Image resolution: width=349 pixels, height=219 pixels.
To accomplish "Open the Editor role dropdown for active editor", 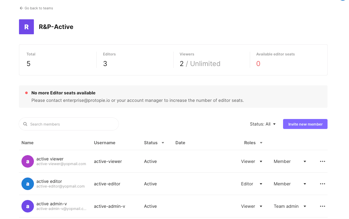I will [251, 184].
